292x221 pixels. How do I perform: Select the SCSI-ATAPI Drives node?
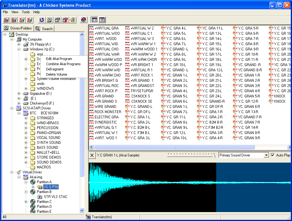pos(37,108)
